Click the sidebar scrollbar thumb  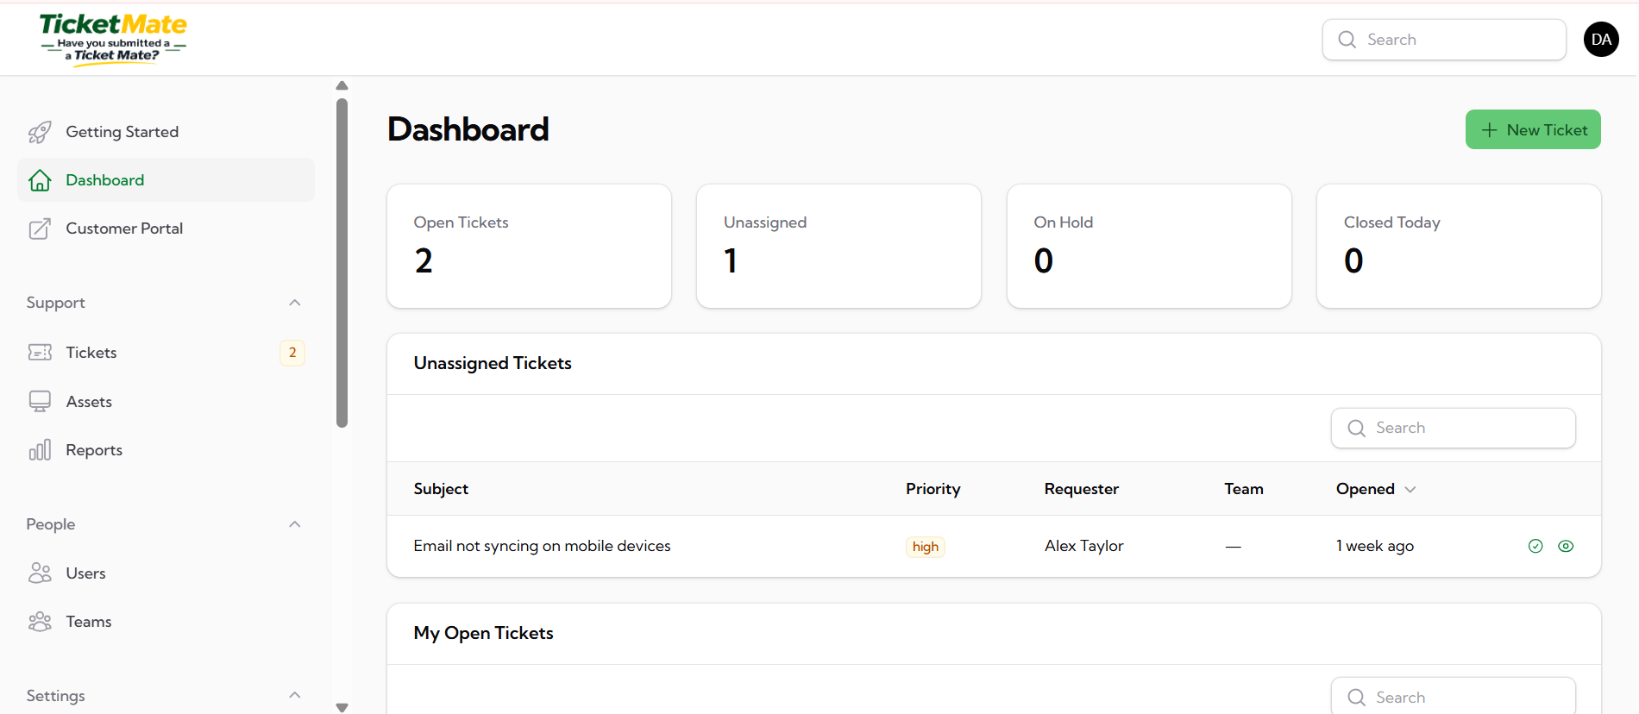(342, 263)
